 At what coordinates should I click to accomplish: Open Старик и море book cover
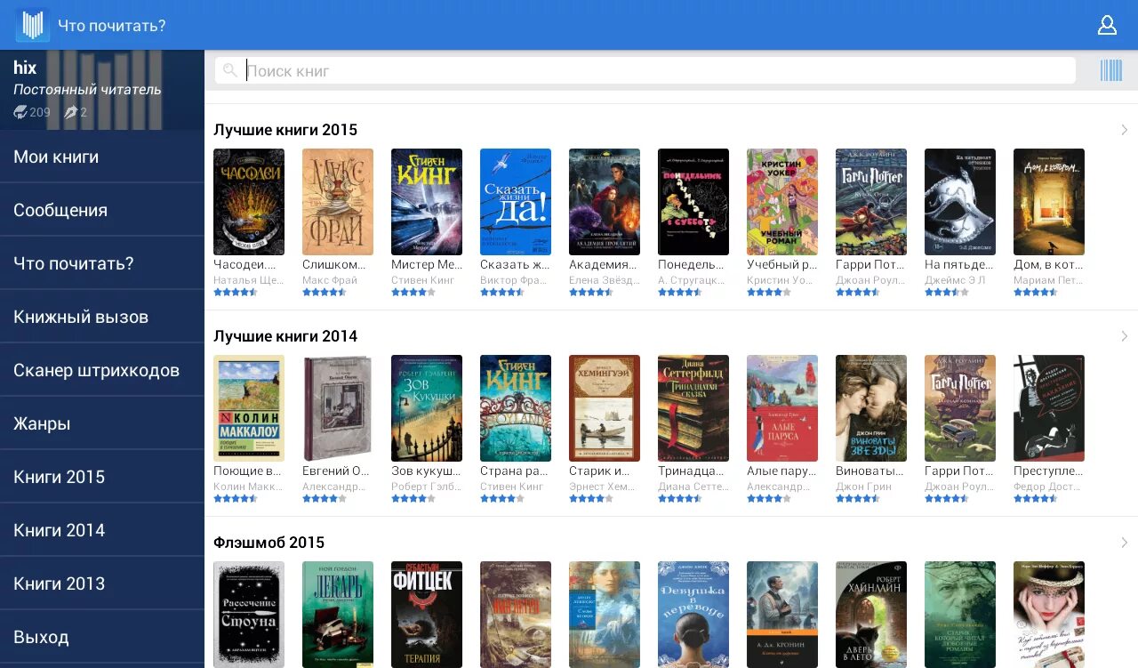pyautogui.click(x=605, y=408)
